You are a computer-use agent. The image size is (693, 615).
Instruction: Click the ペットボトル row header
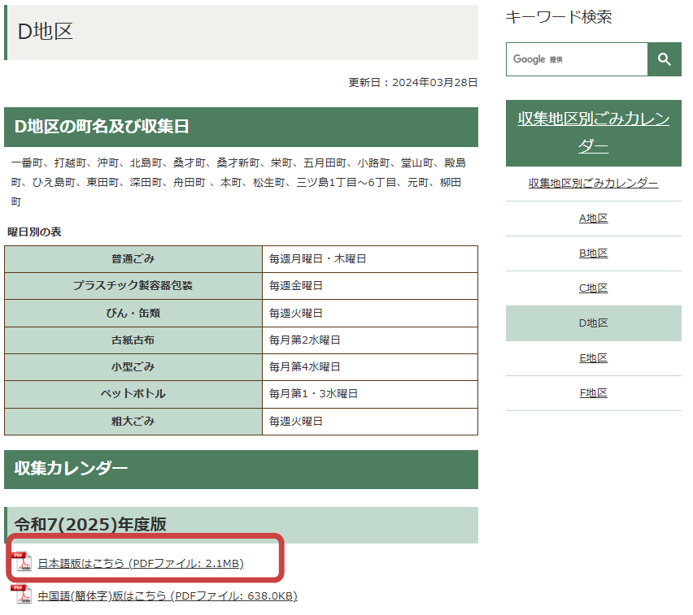pyautogui.click(x=133, y=394)
